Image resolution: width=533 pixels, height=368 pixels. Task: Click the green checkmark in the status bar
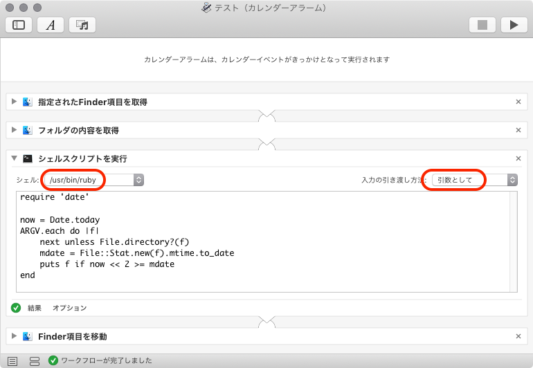53,360
